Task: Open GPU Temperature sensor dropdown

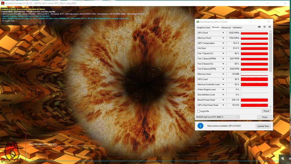Action: 223,43
